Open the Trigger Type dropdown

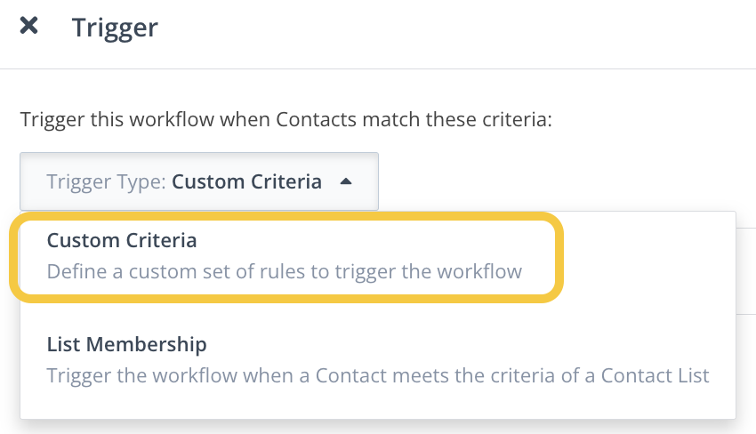click(x=199, y=181)
